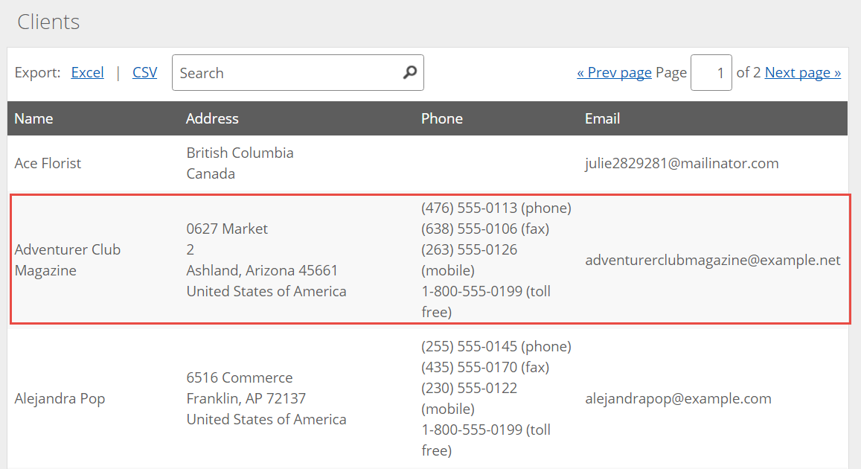Click inside the Search field

[x=283, y=72]
